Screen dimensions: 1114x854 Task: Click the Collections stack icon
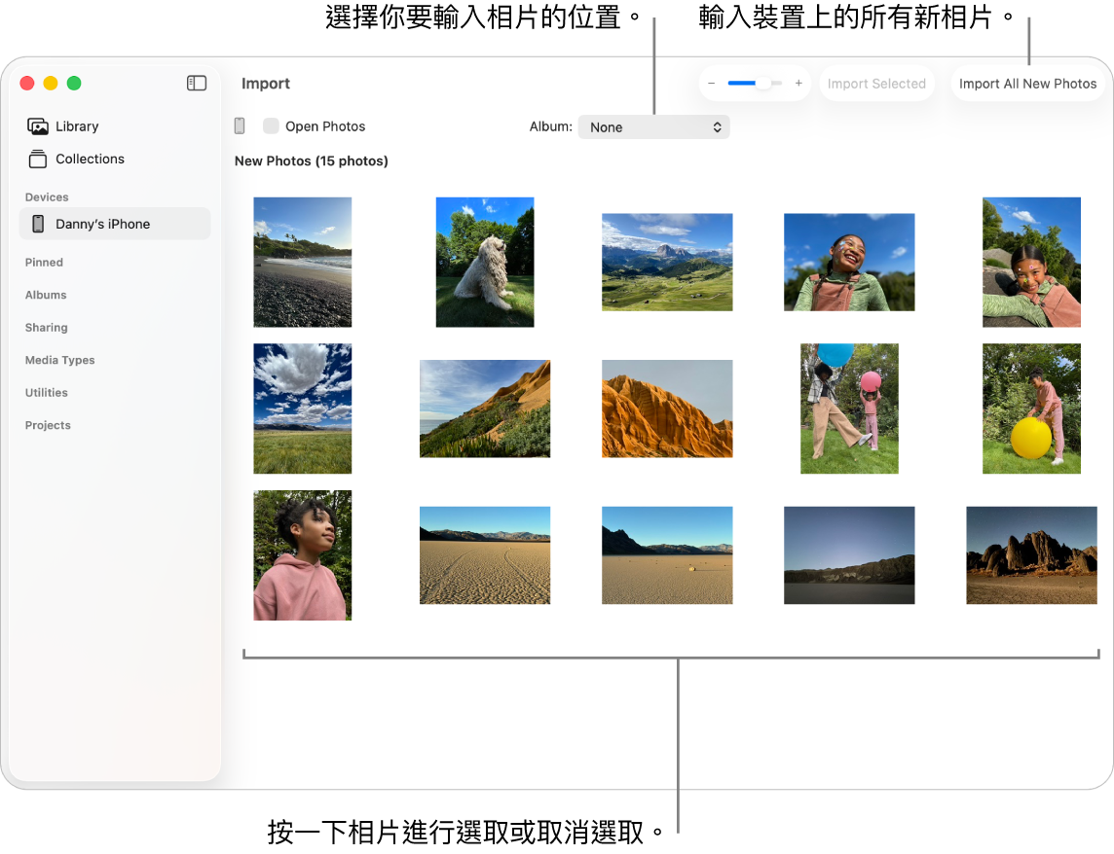click(38, 159)
